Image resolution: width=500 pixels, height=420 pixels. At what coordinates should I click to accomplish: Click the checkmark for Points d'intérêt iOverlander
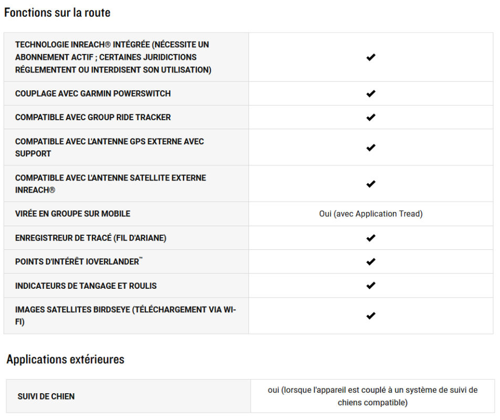coord(371,262)
